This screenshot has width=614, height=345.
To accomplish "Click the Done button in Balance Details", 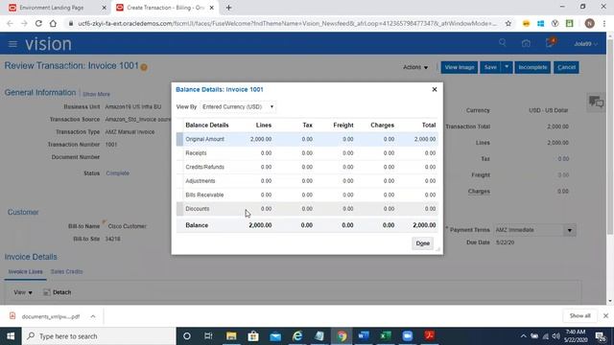I will (422, 243).
